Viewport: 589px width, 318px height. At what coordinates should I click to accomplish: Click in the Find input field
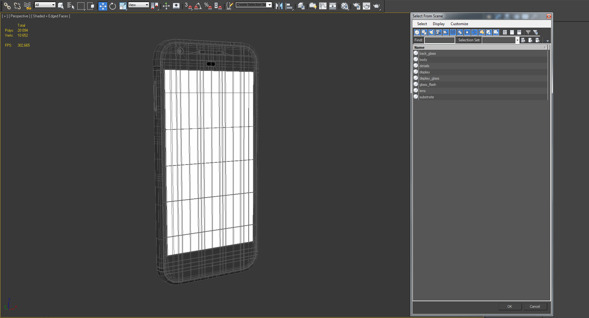[x=439, y=40]
